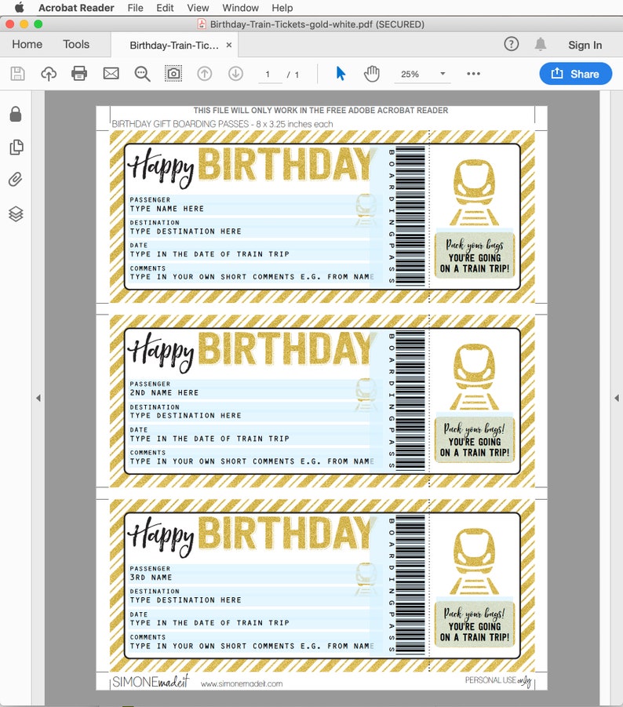Open the Acrobat Reader menu
Image resolution: width=623 pixels, height=707 pixels.
click(76, 8)
